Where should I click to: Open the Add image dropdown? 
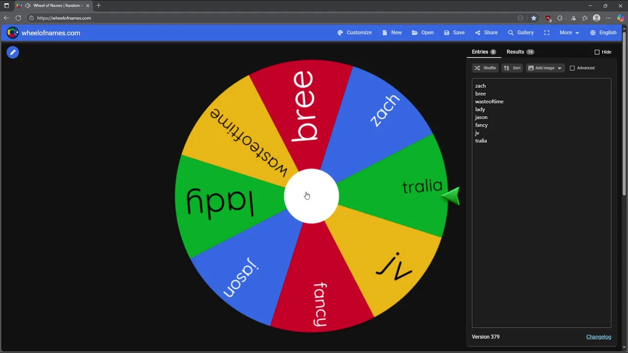coord(545,68)
